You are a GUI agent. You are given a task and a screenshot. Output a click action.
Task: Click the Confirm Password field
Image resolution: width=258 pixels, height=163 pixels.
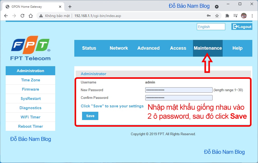tap(179, 98)
